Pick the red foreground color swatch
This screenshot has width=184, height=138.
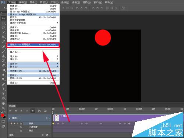click(x=2, y=116)
